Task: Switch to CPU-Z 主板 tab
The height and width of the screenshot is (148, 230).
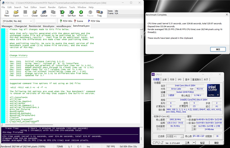Action: [164, 80]
